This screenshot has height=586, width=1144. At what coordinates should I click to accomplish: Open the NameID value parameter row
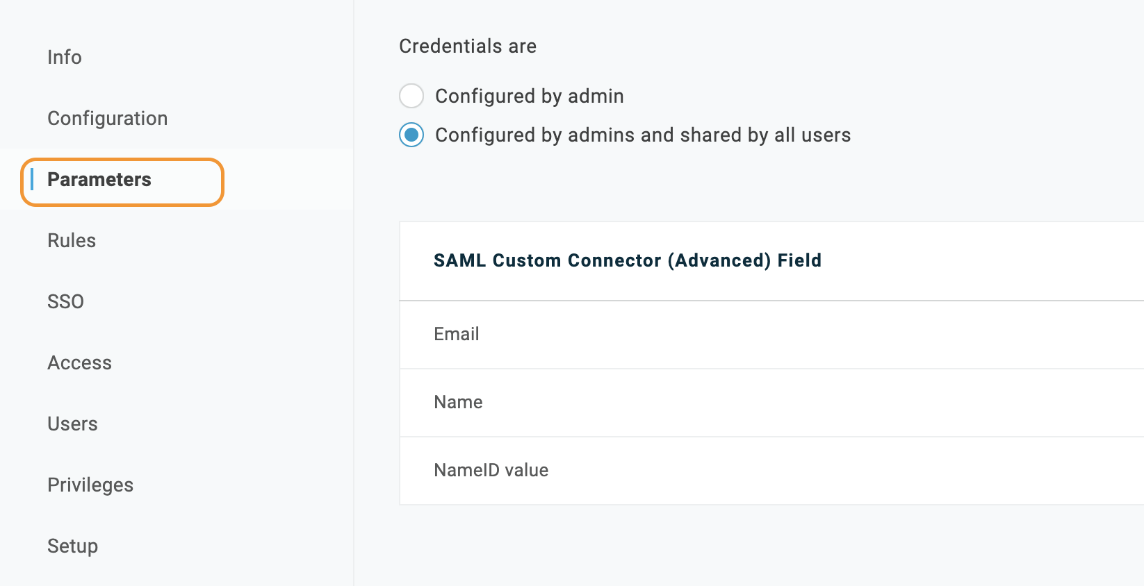pyautogui.click(x=491, y=470)
